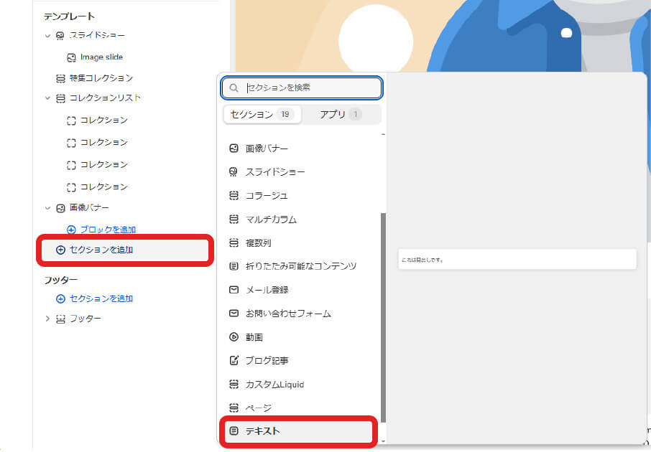The image size is (651, 452).
Task: Collapse the 画像バナー sidebar section
Action: pyautogui.click(x=47, y=208)
